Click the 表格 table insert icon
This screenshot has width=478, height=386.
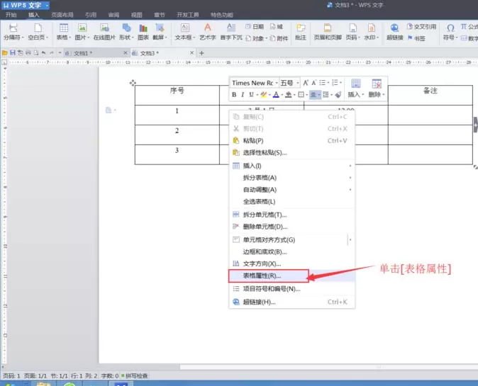click(x=64, y=32)
